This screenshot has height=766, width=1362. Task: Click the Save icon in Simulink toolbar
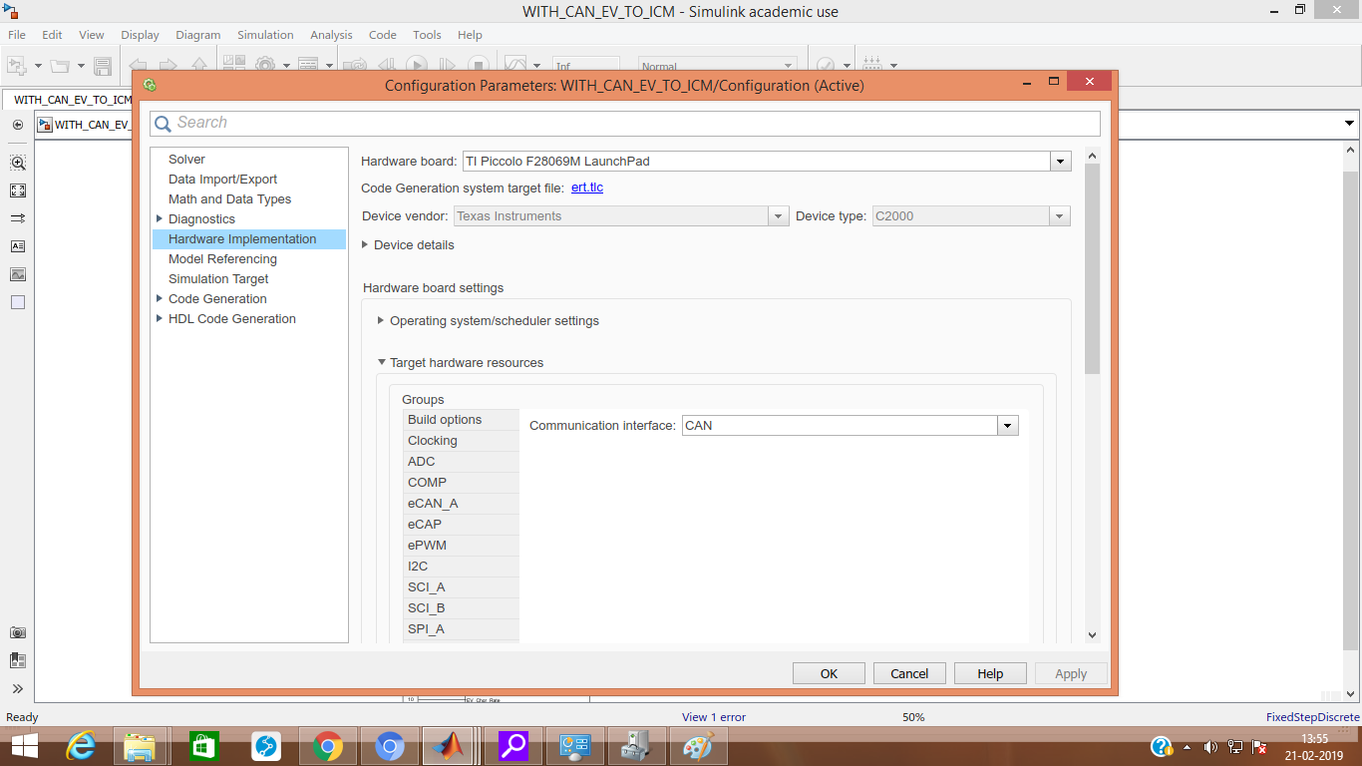pos(103,66)
